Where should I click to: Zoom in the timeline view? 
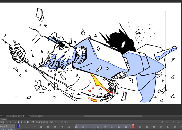pyautogui.click(x=11, y=122)
